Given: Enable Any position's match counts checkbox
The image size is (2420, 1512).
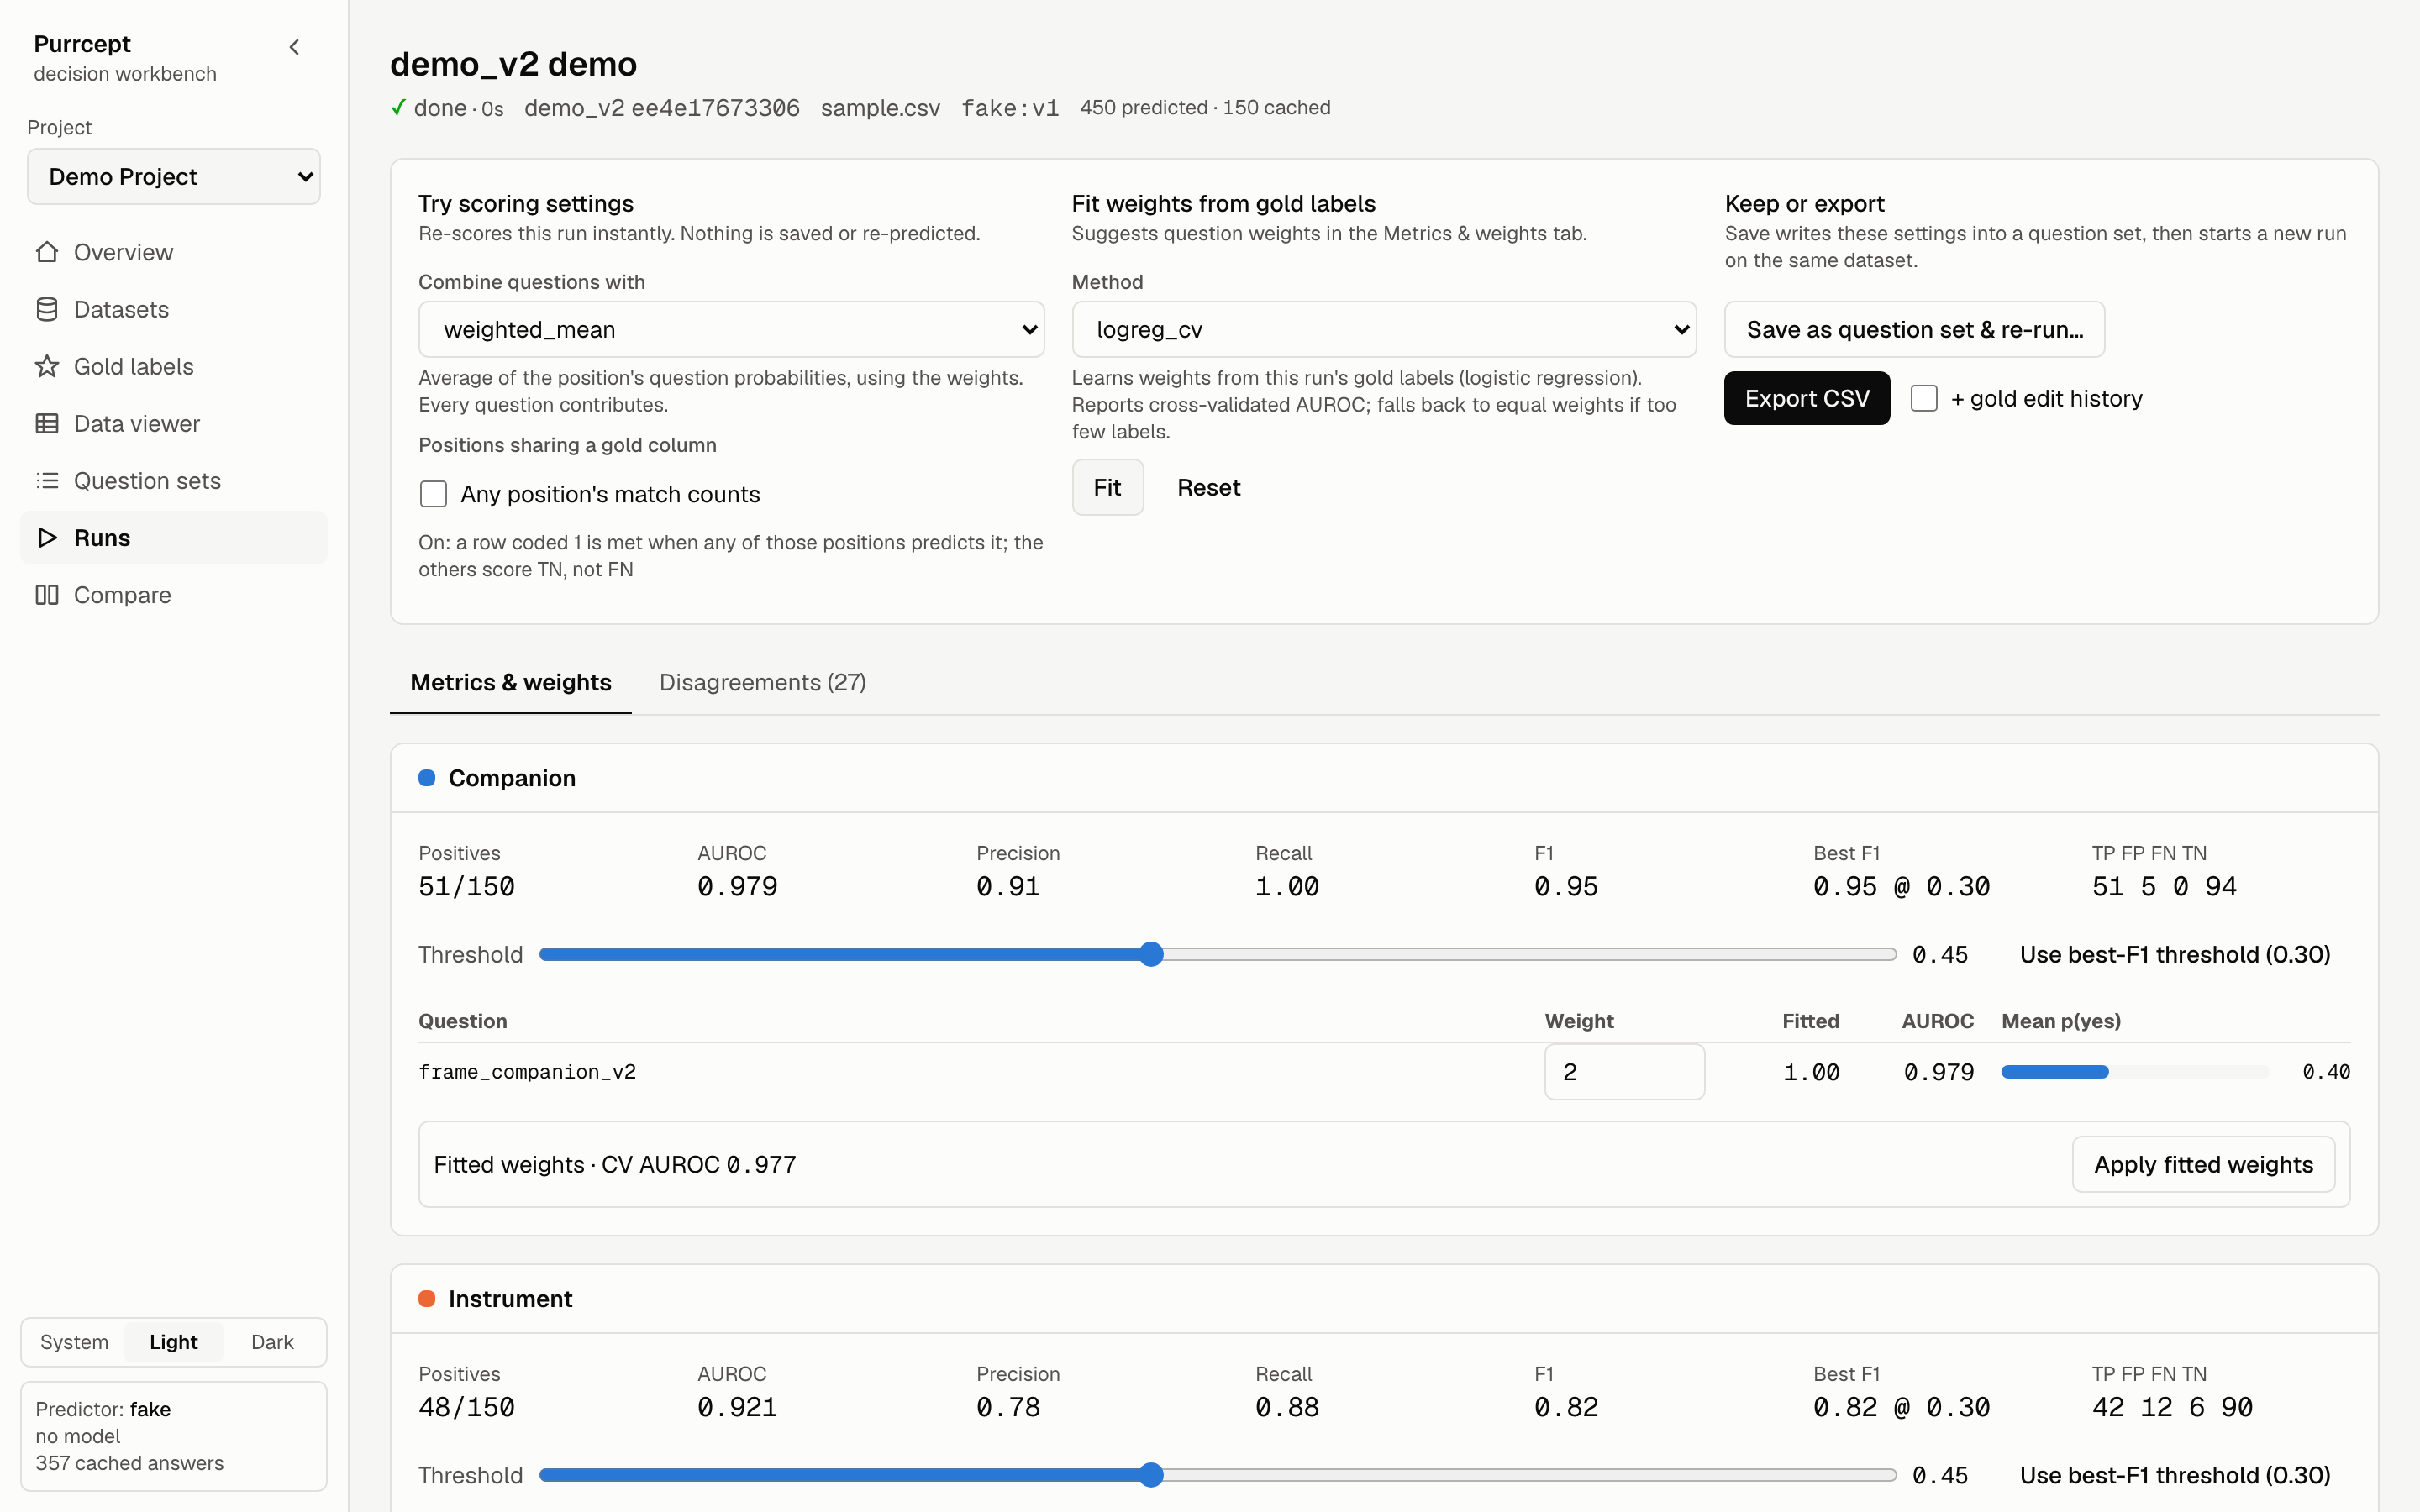Looking at the screenshot, I should [x=433, y=494].
